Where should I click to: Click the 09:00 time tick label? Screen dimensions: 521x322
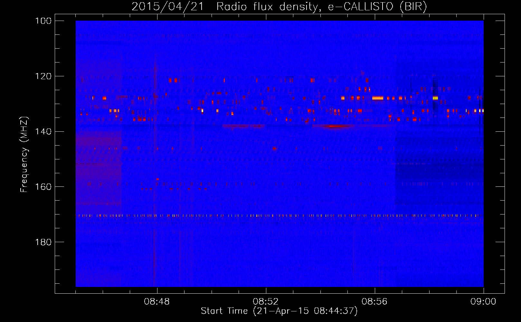483,302
